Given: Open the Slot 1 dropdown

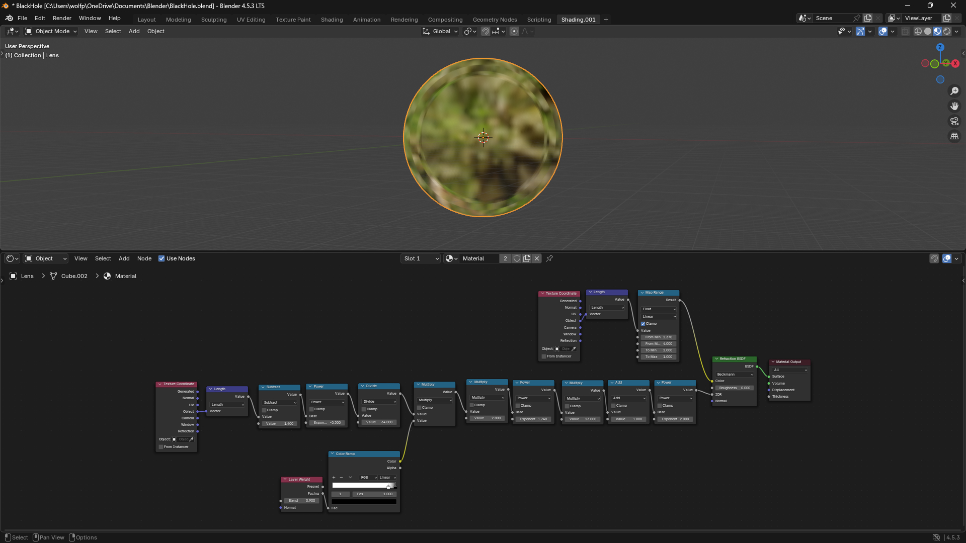Looking at the screenshot, I should pos(421,258).
